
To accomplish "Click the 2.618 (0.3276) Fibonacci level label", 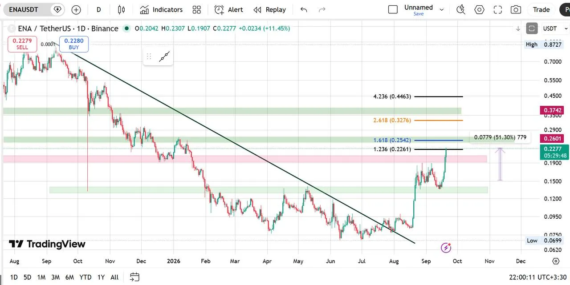I will click(392, 120).
